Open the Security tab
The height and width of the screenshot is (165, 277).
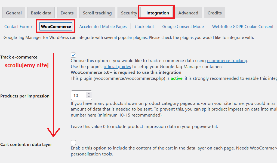(129, 13)
